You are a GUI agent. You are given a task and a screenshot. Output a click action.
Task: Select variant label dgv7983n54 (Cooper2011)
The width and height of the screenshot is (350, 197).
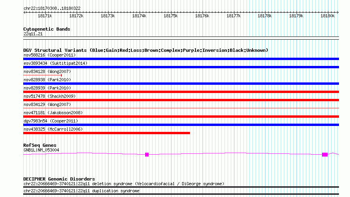(51, 121)
